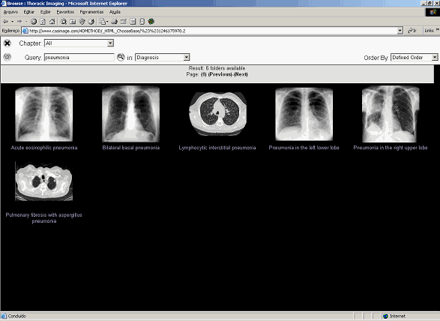Expand the Chapter dropdown set to All

click(x=79, y=43)
